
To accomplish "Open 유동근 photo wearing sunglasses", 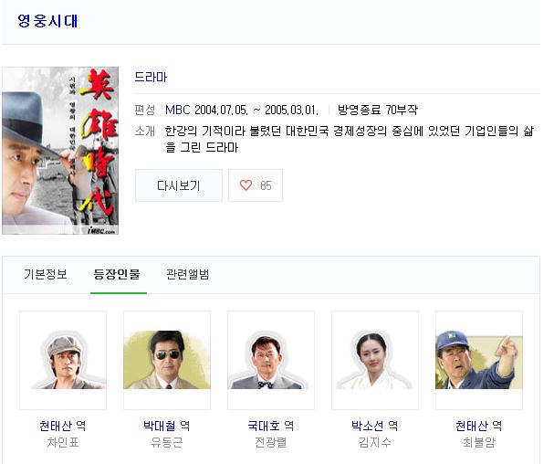I will coord(167,360).
